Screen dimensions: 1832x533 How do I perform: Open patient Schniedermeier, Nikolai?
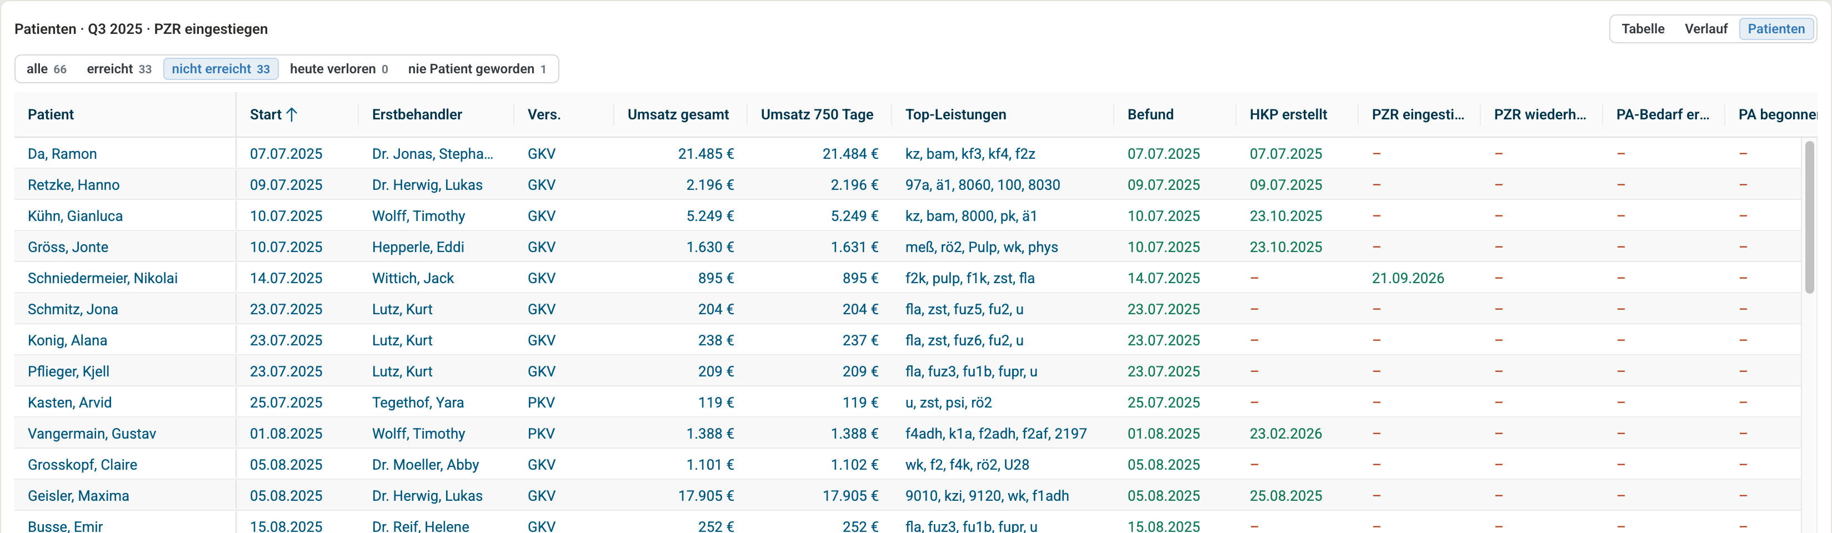coord(102,278)
